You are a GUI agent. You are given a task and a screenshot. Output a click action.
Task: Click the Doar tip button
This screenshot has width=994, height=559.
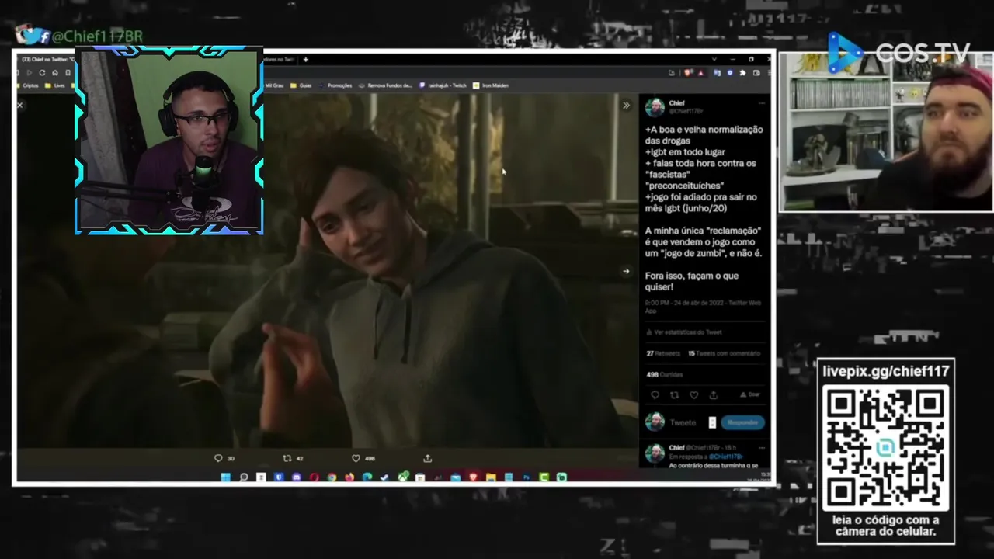coord(749,394)
